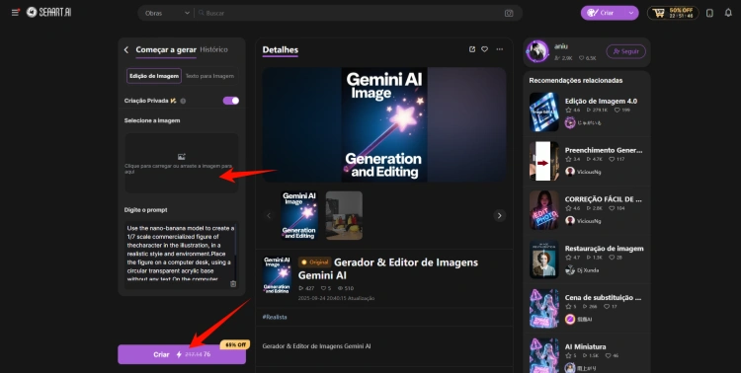The width and height of the screenshot is (741, 373).
Task: Open CORREÇÃO FÁCIL DE recommendation
Action: pos(587,210)
